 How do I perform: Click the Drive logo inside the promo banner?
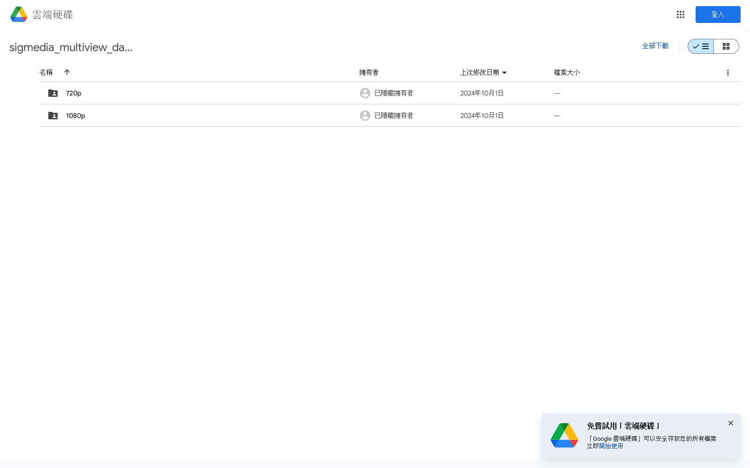pos(564,435)
